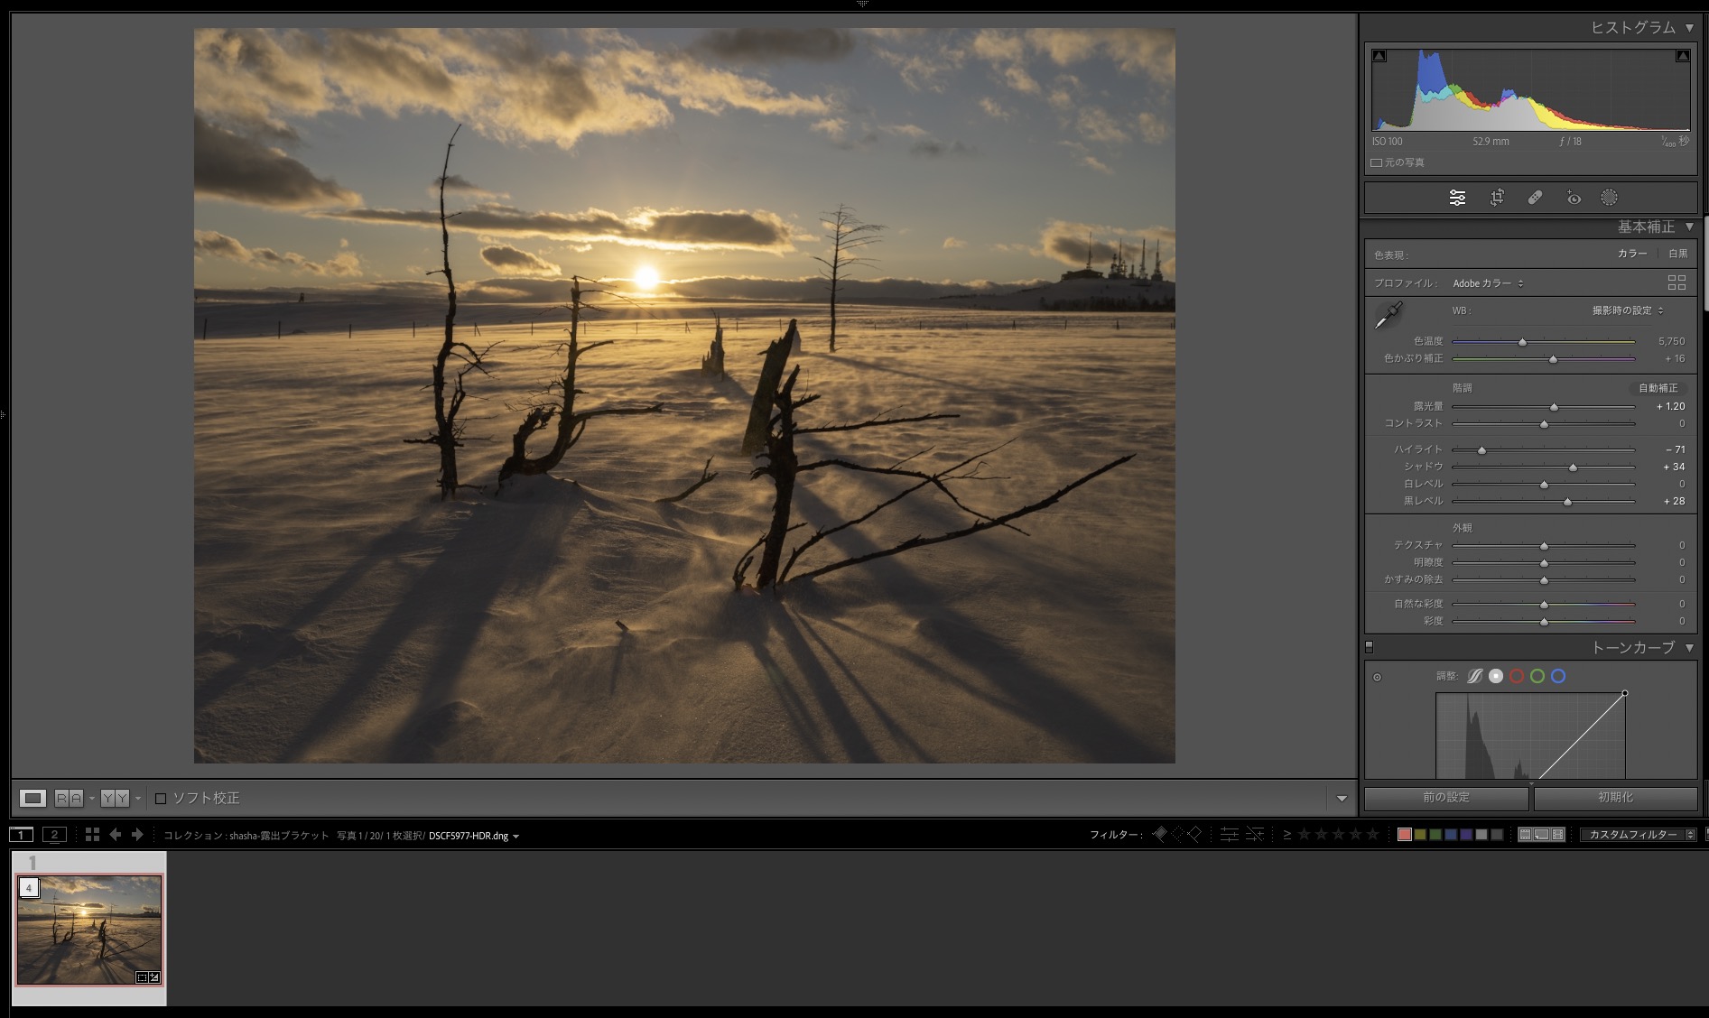Select the red channel tone curve
1709x1018 pixels.
pyautogui.click(x=1517, y=676)
